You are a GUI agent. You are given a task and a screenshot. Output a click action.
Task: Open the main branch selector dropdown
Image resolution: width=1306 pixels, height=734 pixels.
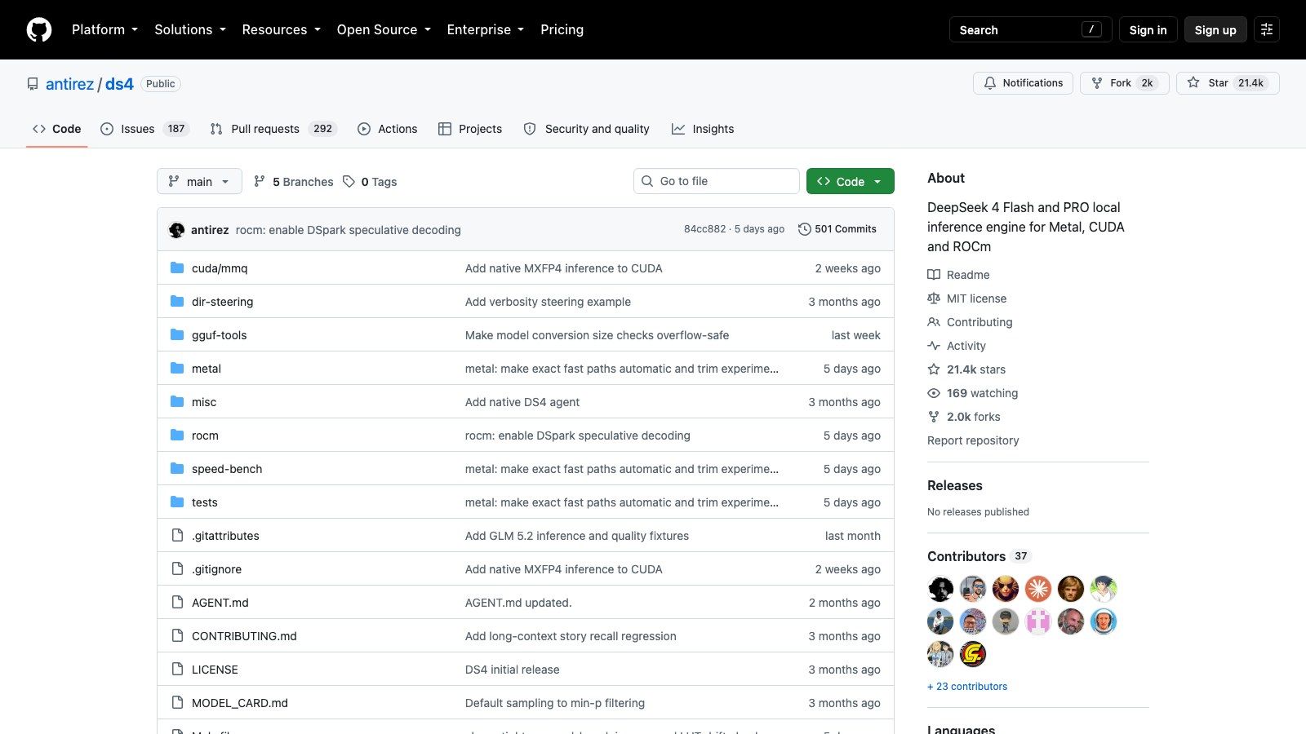pyautogui.click(x=199, y=181)
